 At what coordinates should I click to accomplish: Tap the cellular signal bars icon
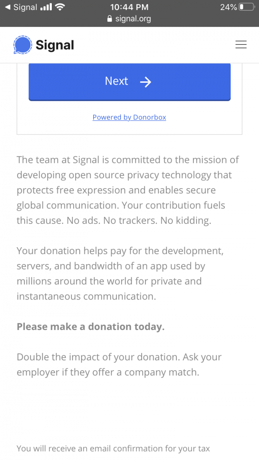pos(46,7)
